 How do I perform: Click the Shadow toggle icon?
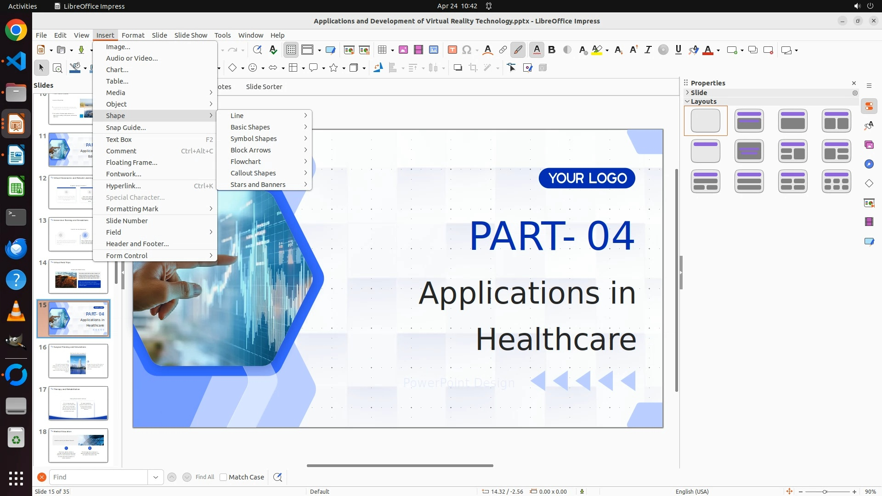pos(458,68)
